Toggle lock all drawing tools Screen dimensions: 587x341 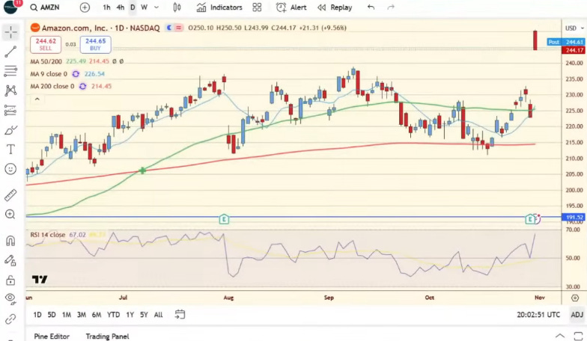[10, 280]
